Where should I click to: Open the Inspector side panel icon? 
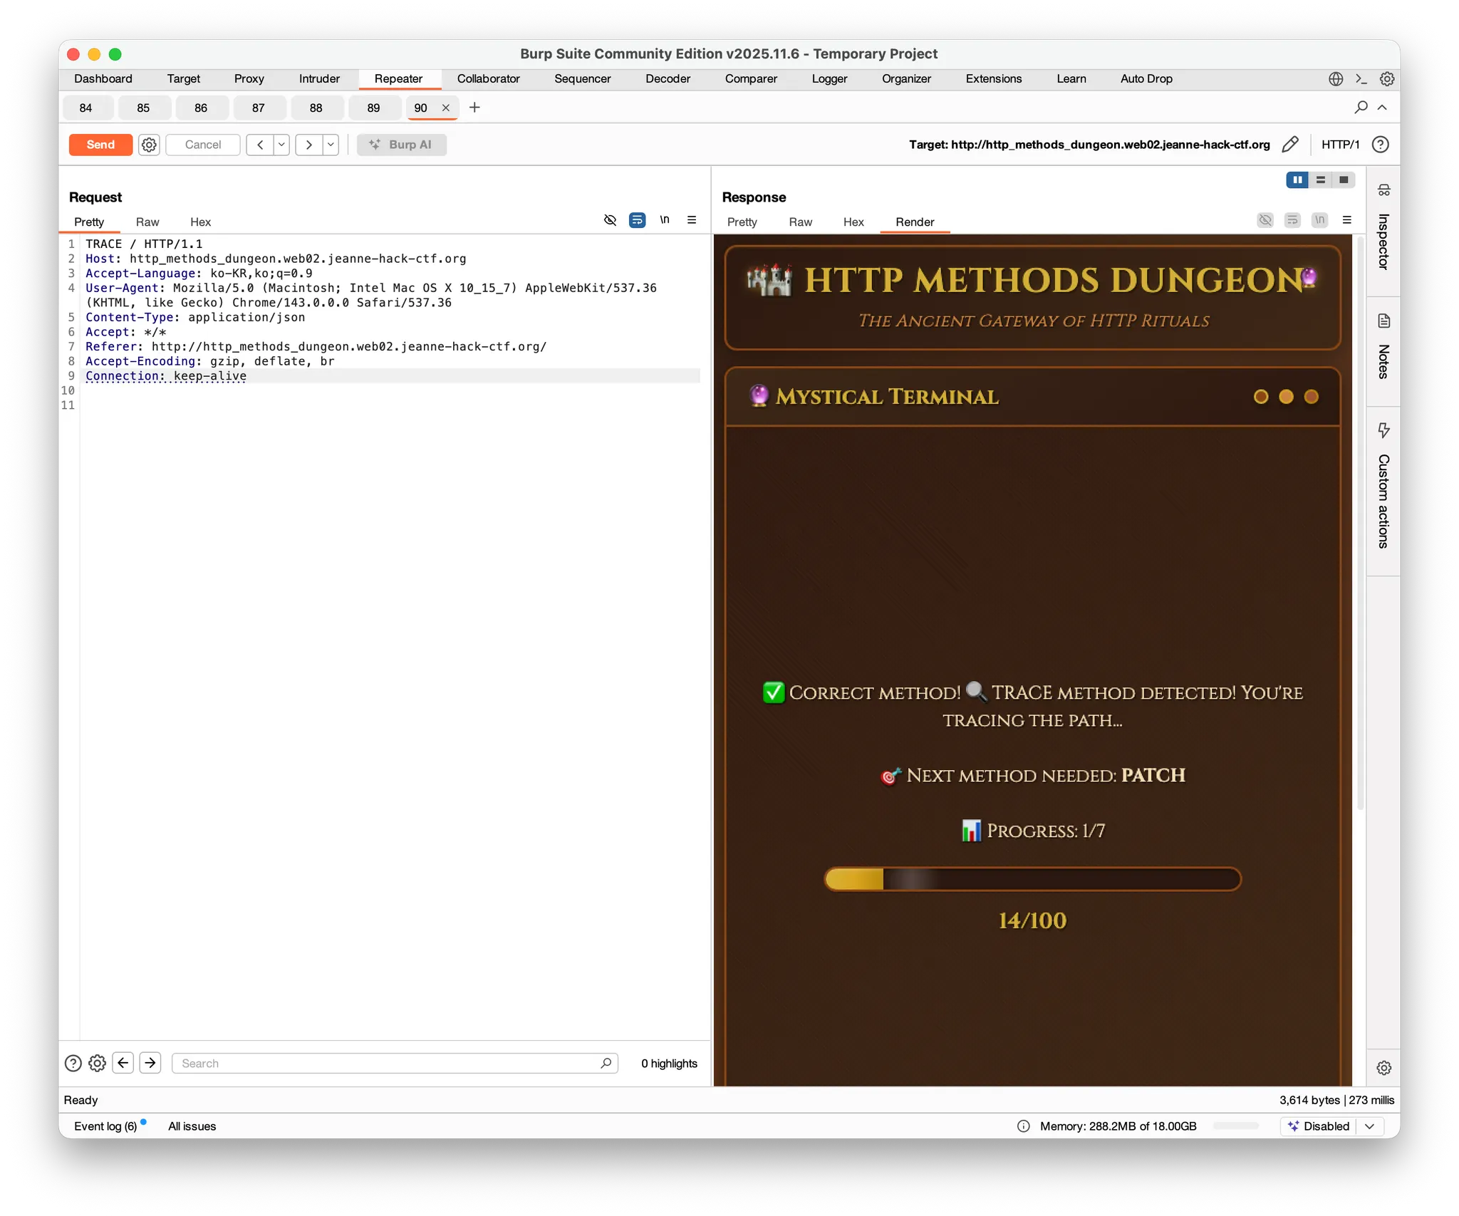pyautogui.click(x=1383, y=190)
